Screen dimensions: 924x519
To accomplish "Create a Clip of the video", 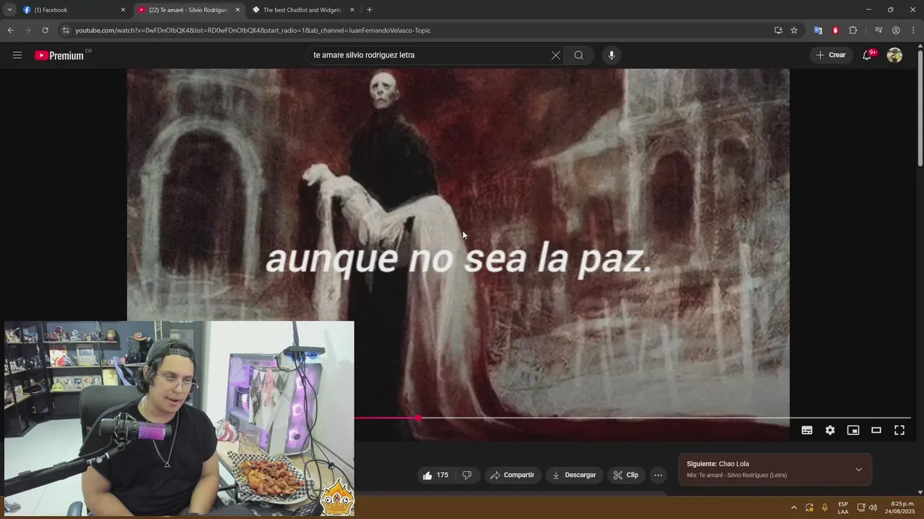I will pyautogui.click(x=626, y=475).
